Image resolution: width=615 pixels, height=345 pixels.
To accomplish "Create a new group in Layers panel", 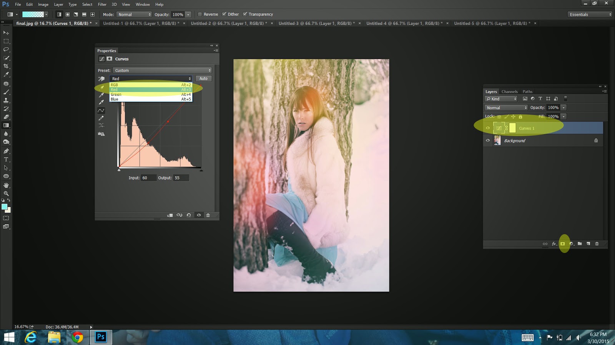I will pyautogui.click(x=580, y=244).
